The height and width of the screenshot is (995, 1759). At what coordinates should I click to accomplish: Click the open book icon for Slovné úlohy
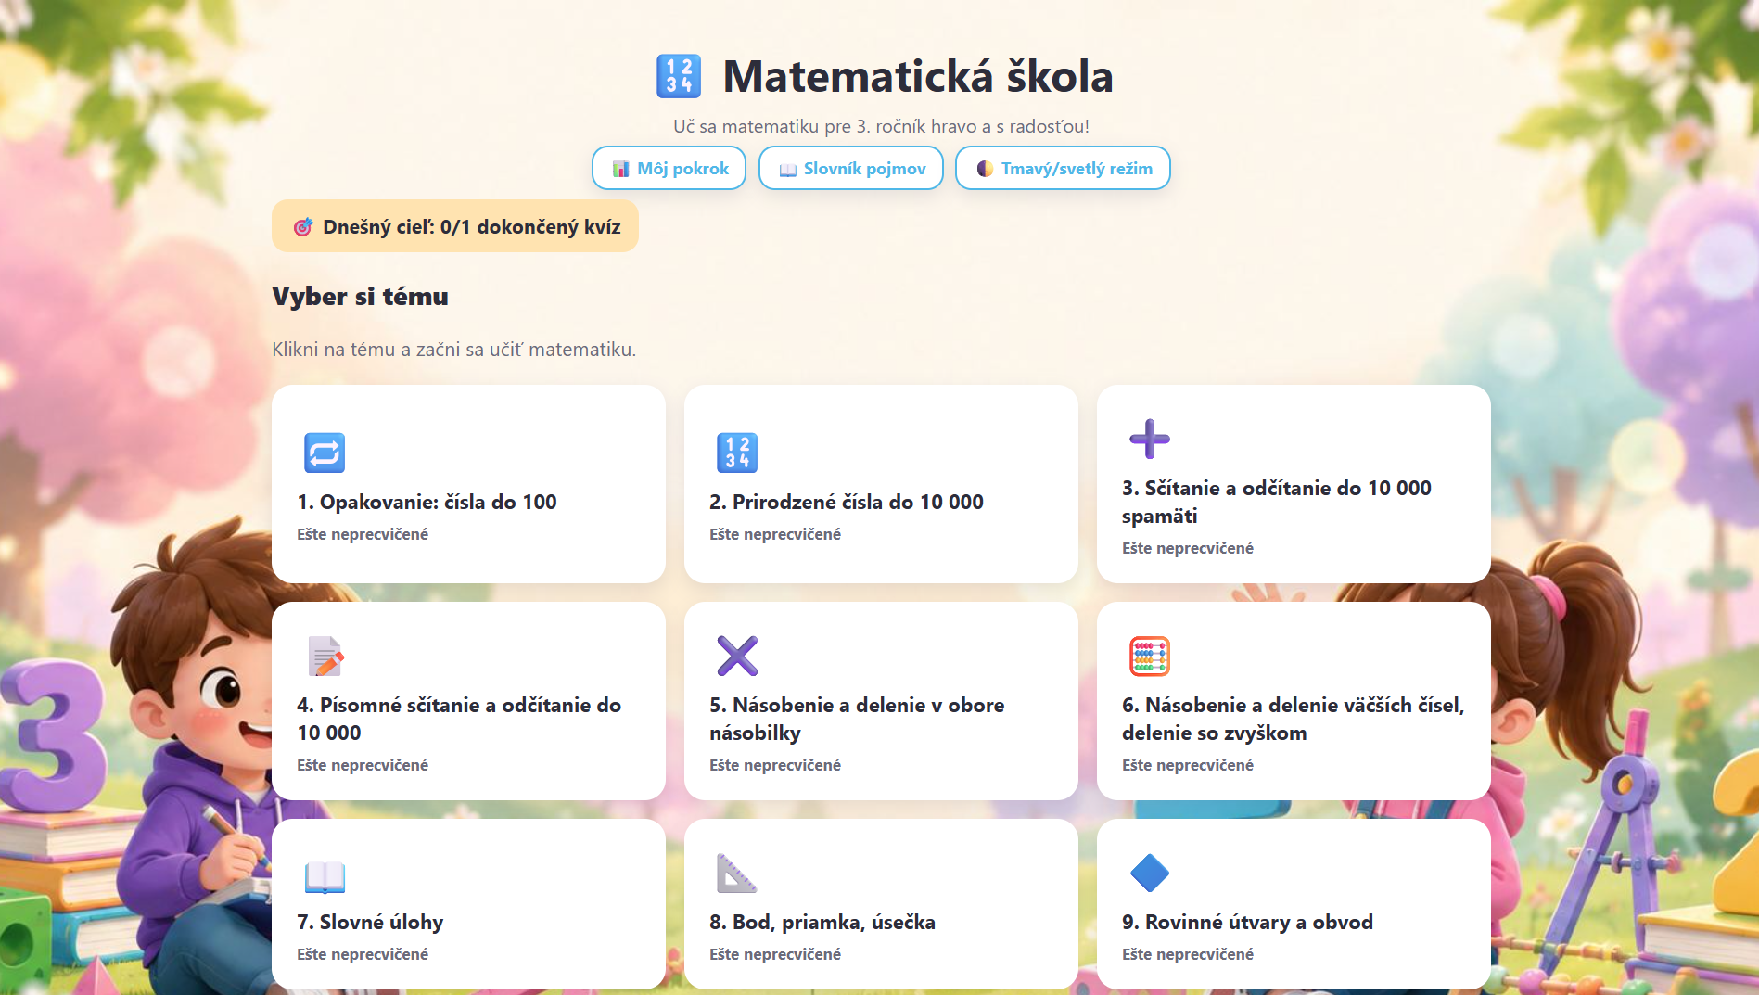(x=325, y=875)
